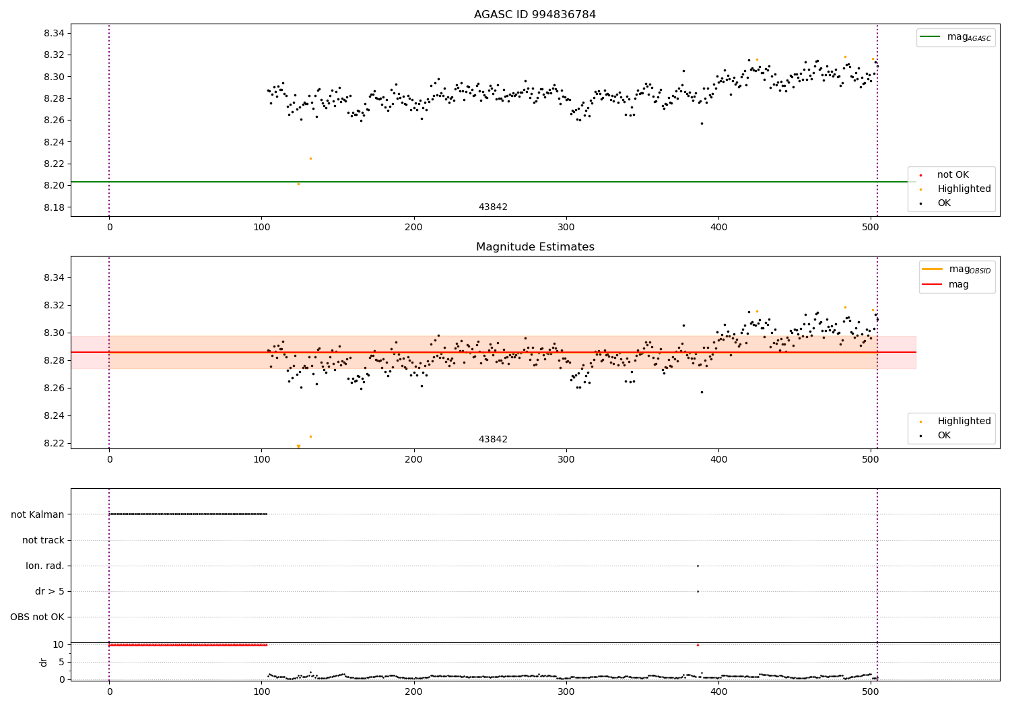This screenshot has width=1010, height=707.
Task: Click the 'not Kalman' row label
Action: (x=38, y=515)
